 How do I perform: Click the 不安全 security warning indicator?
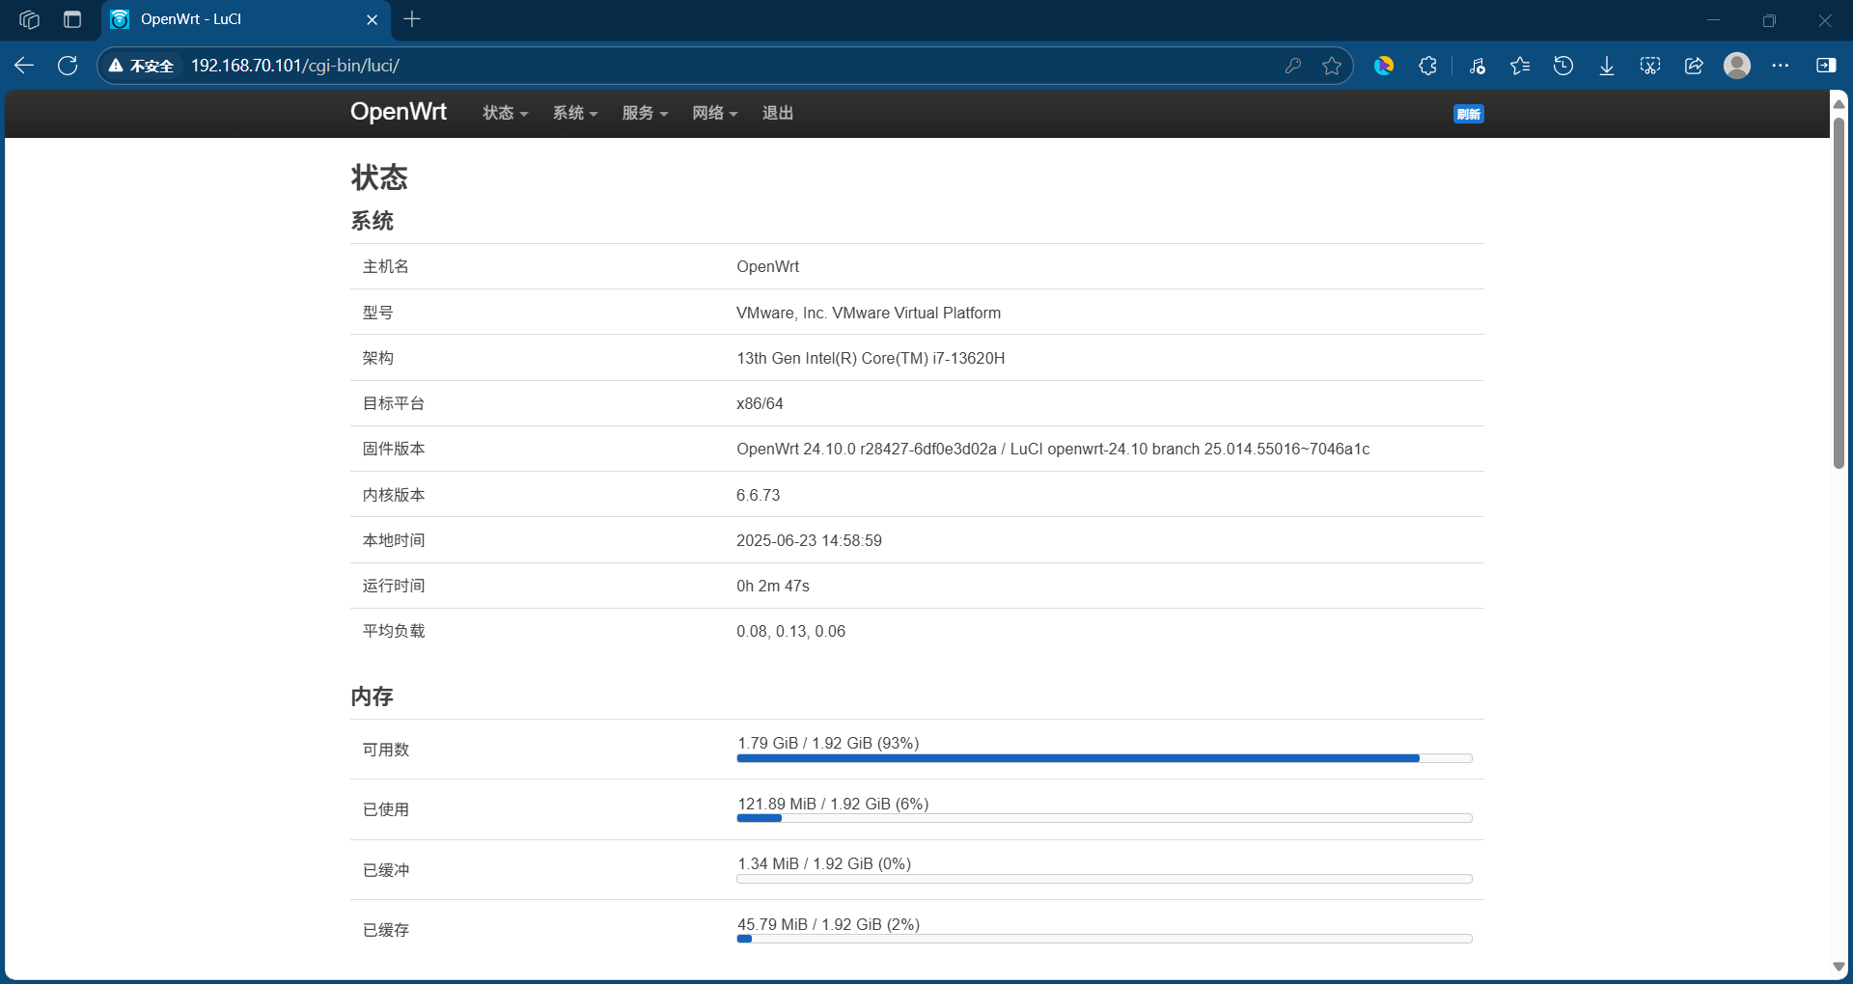click(141, 66)
